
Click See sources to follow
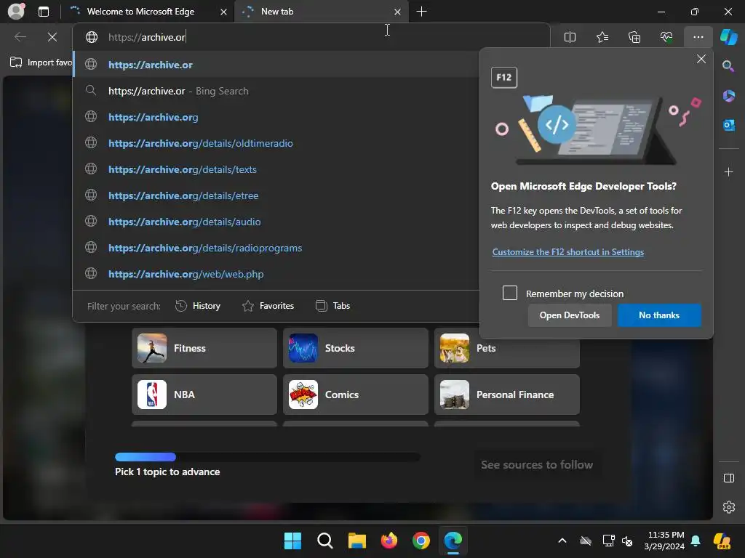(537, 464)
